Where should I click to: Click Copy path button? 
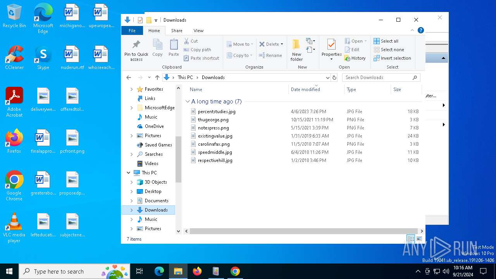pyautogui.click(x=197, y=50)
